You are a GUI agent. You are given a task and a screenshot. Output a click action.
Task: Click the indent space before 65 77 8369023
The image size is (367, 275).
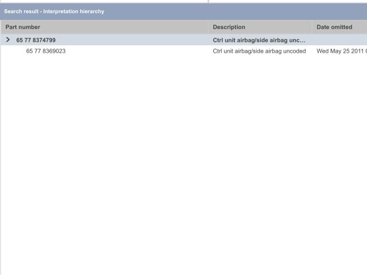coord(14,51)
